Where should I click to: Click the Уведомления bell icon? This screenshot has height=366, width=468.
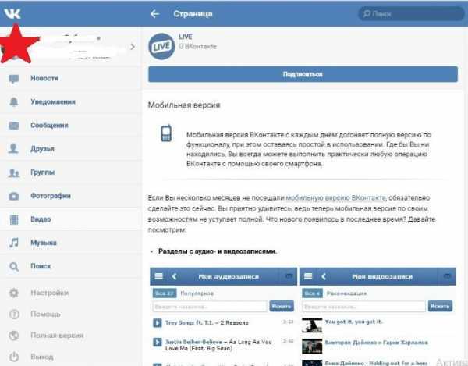point(14,101)
